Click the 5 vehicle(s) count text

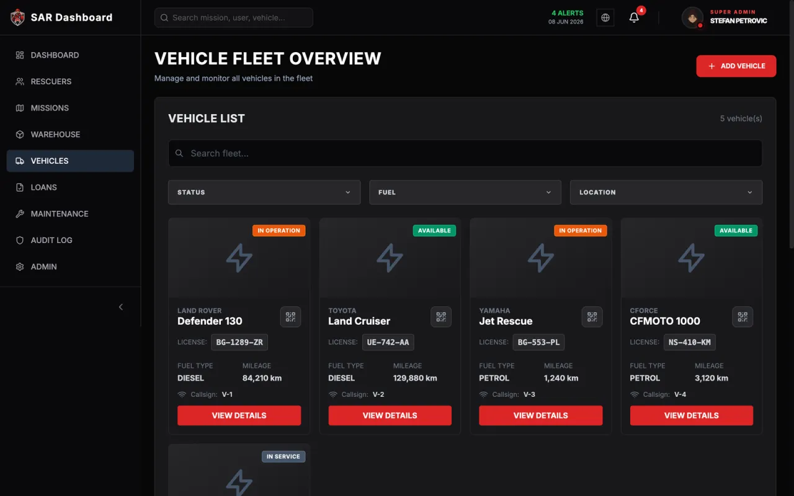[741, 118]
